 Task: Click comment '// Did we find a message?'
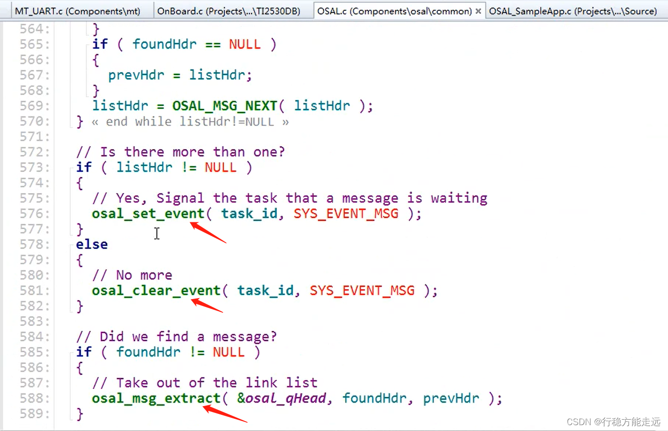[x=176, y=337]
